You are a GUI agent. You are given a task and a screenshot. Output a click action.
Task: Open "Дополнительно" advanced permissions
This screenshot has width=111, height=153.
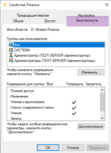point(91,127)
